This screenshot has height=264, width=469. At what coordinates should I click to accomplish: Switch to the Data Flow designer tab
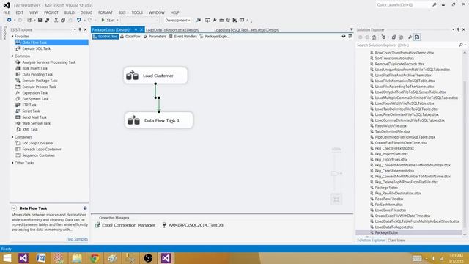(130, 37)
